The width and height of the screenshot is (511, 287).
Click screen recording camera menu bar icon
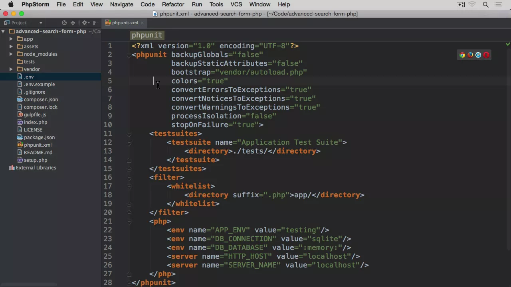pos(461,4)
